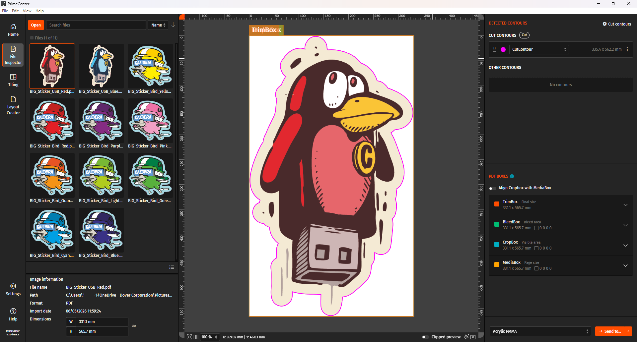Screen dimensions: 637x342
Task: Click the magenta CutContour color swatch
Action: 503,49
